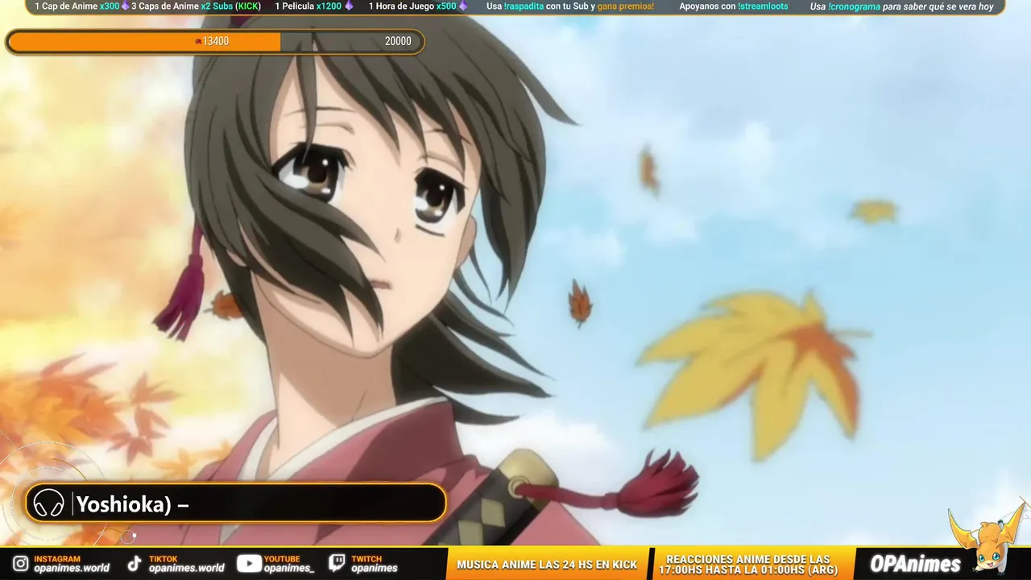Click the gana premios! text
The height and width of the screenshot is (580, 1031).
pos(626,6)
